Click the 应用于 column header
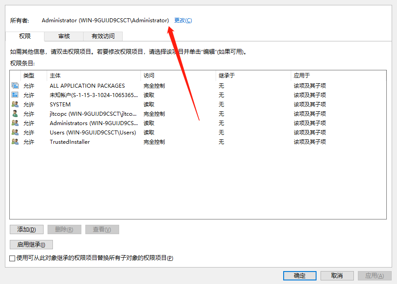The width and height of the screenshot is (397, 284). [x=338, y=76]
